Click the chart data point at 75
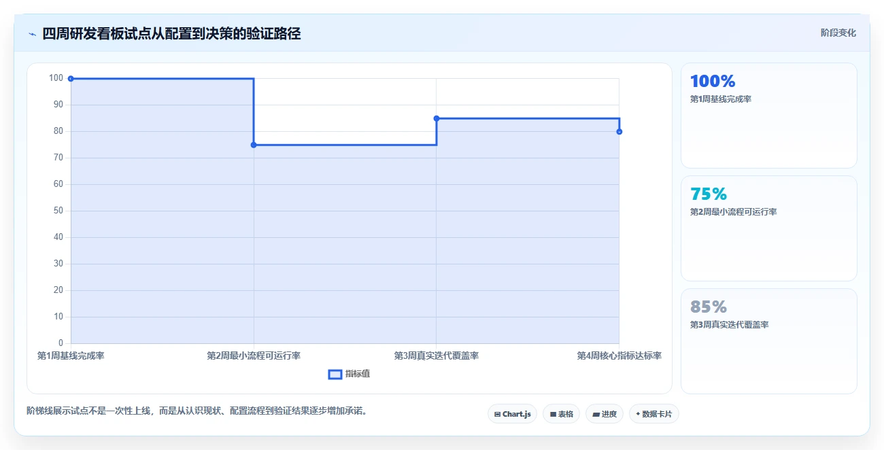 [254, 145]
